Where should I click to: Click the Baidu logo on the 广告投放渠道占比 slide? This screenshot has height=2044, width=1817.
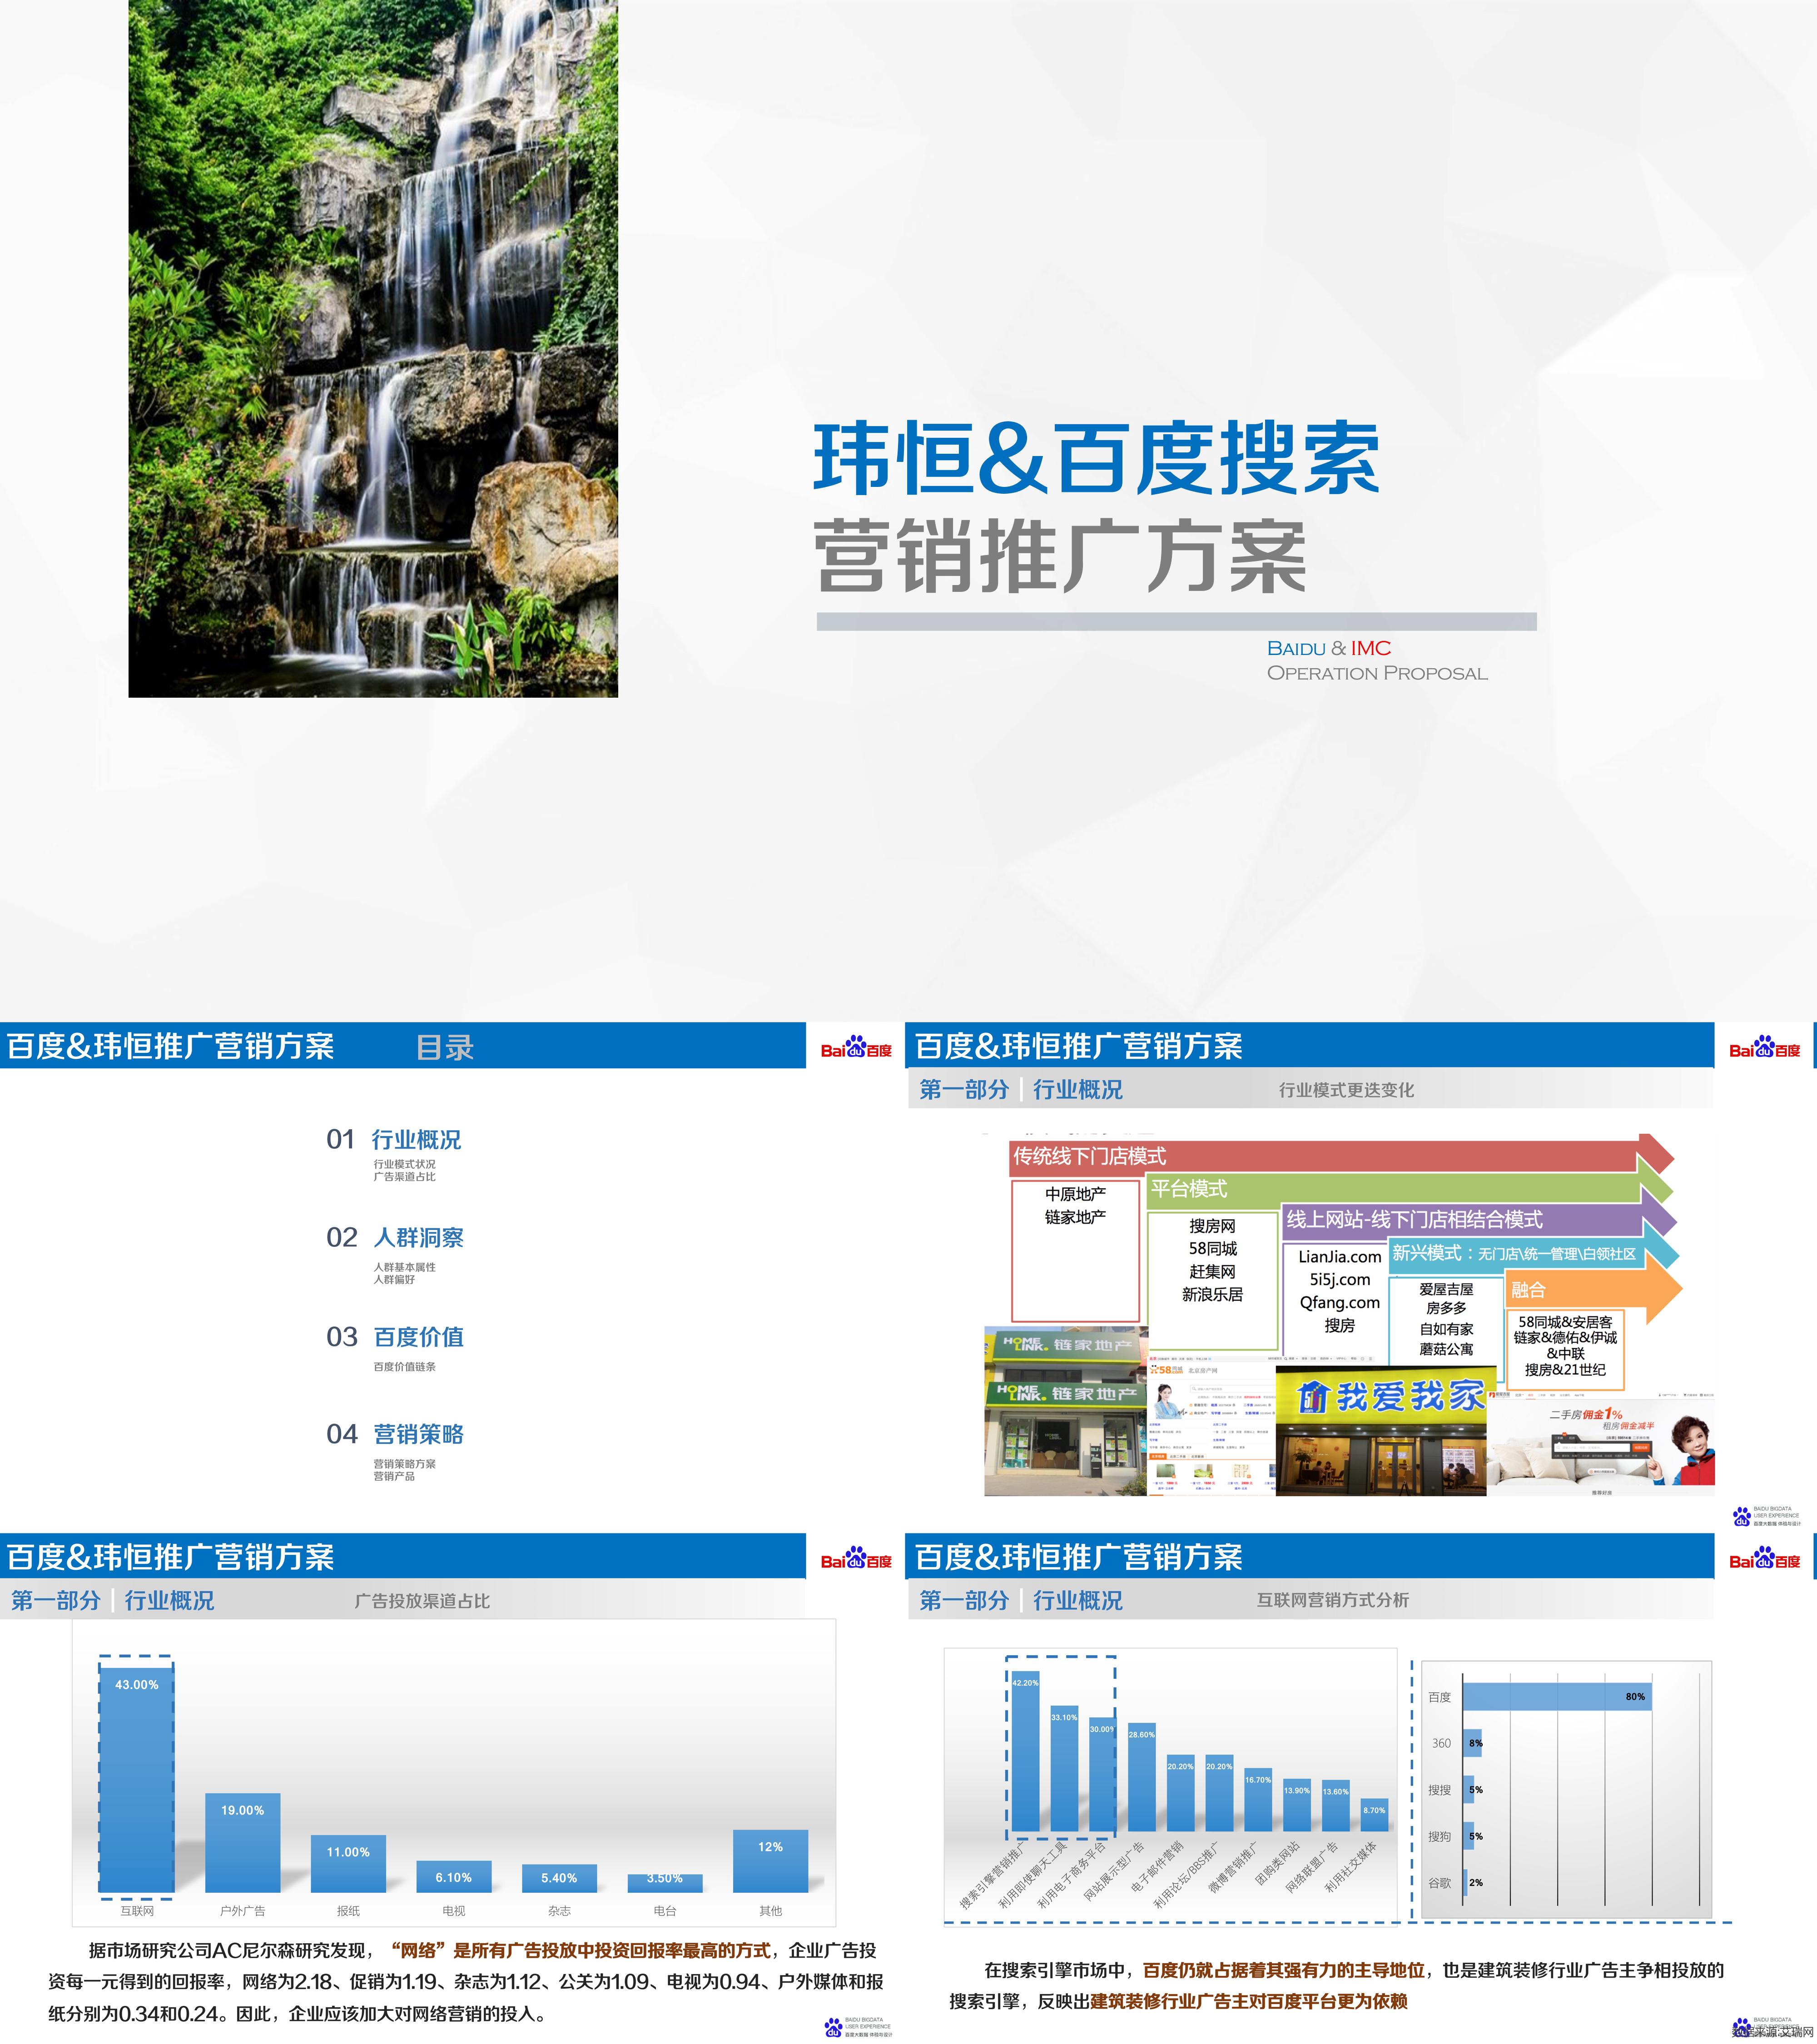(x=856, y=1558)
